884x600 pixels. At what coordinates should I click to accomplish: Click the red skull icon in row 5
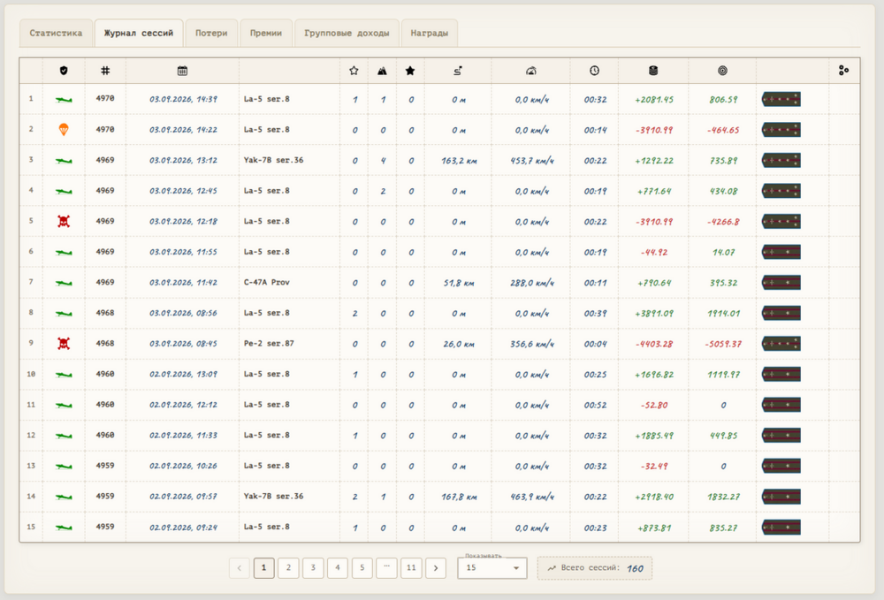coord(64,222)
